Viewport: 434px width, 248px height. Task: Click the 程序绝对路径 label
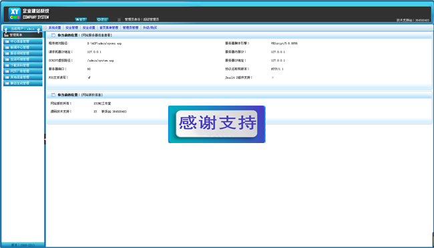point(58,43)
